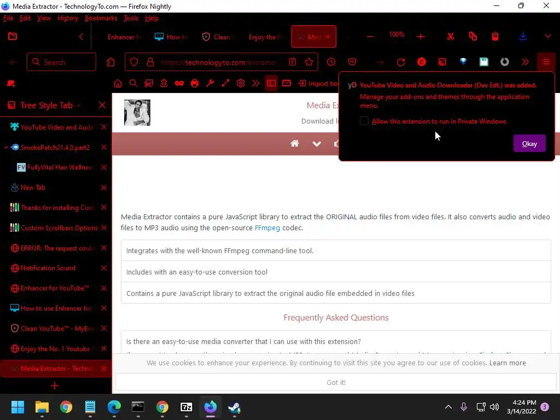Click the email envelope icon
Image resolution: width=560 pixels, height=420 pixels.
287,84
